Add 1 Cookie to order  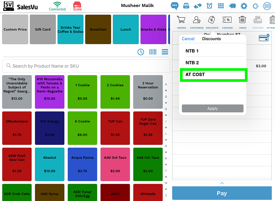click(82, 92)
